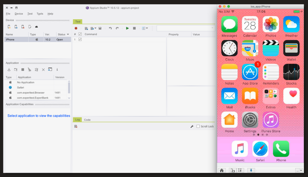Click the delete application X icon

pyautogui.click(x=43, y=70)
